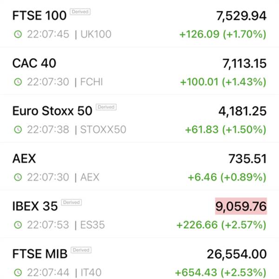Click the clock icon under CAC 40

coord(18,82)
